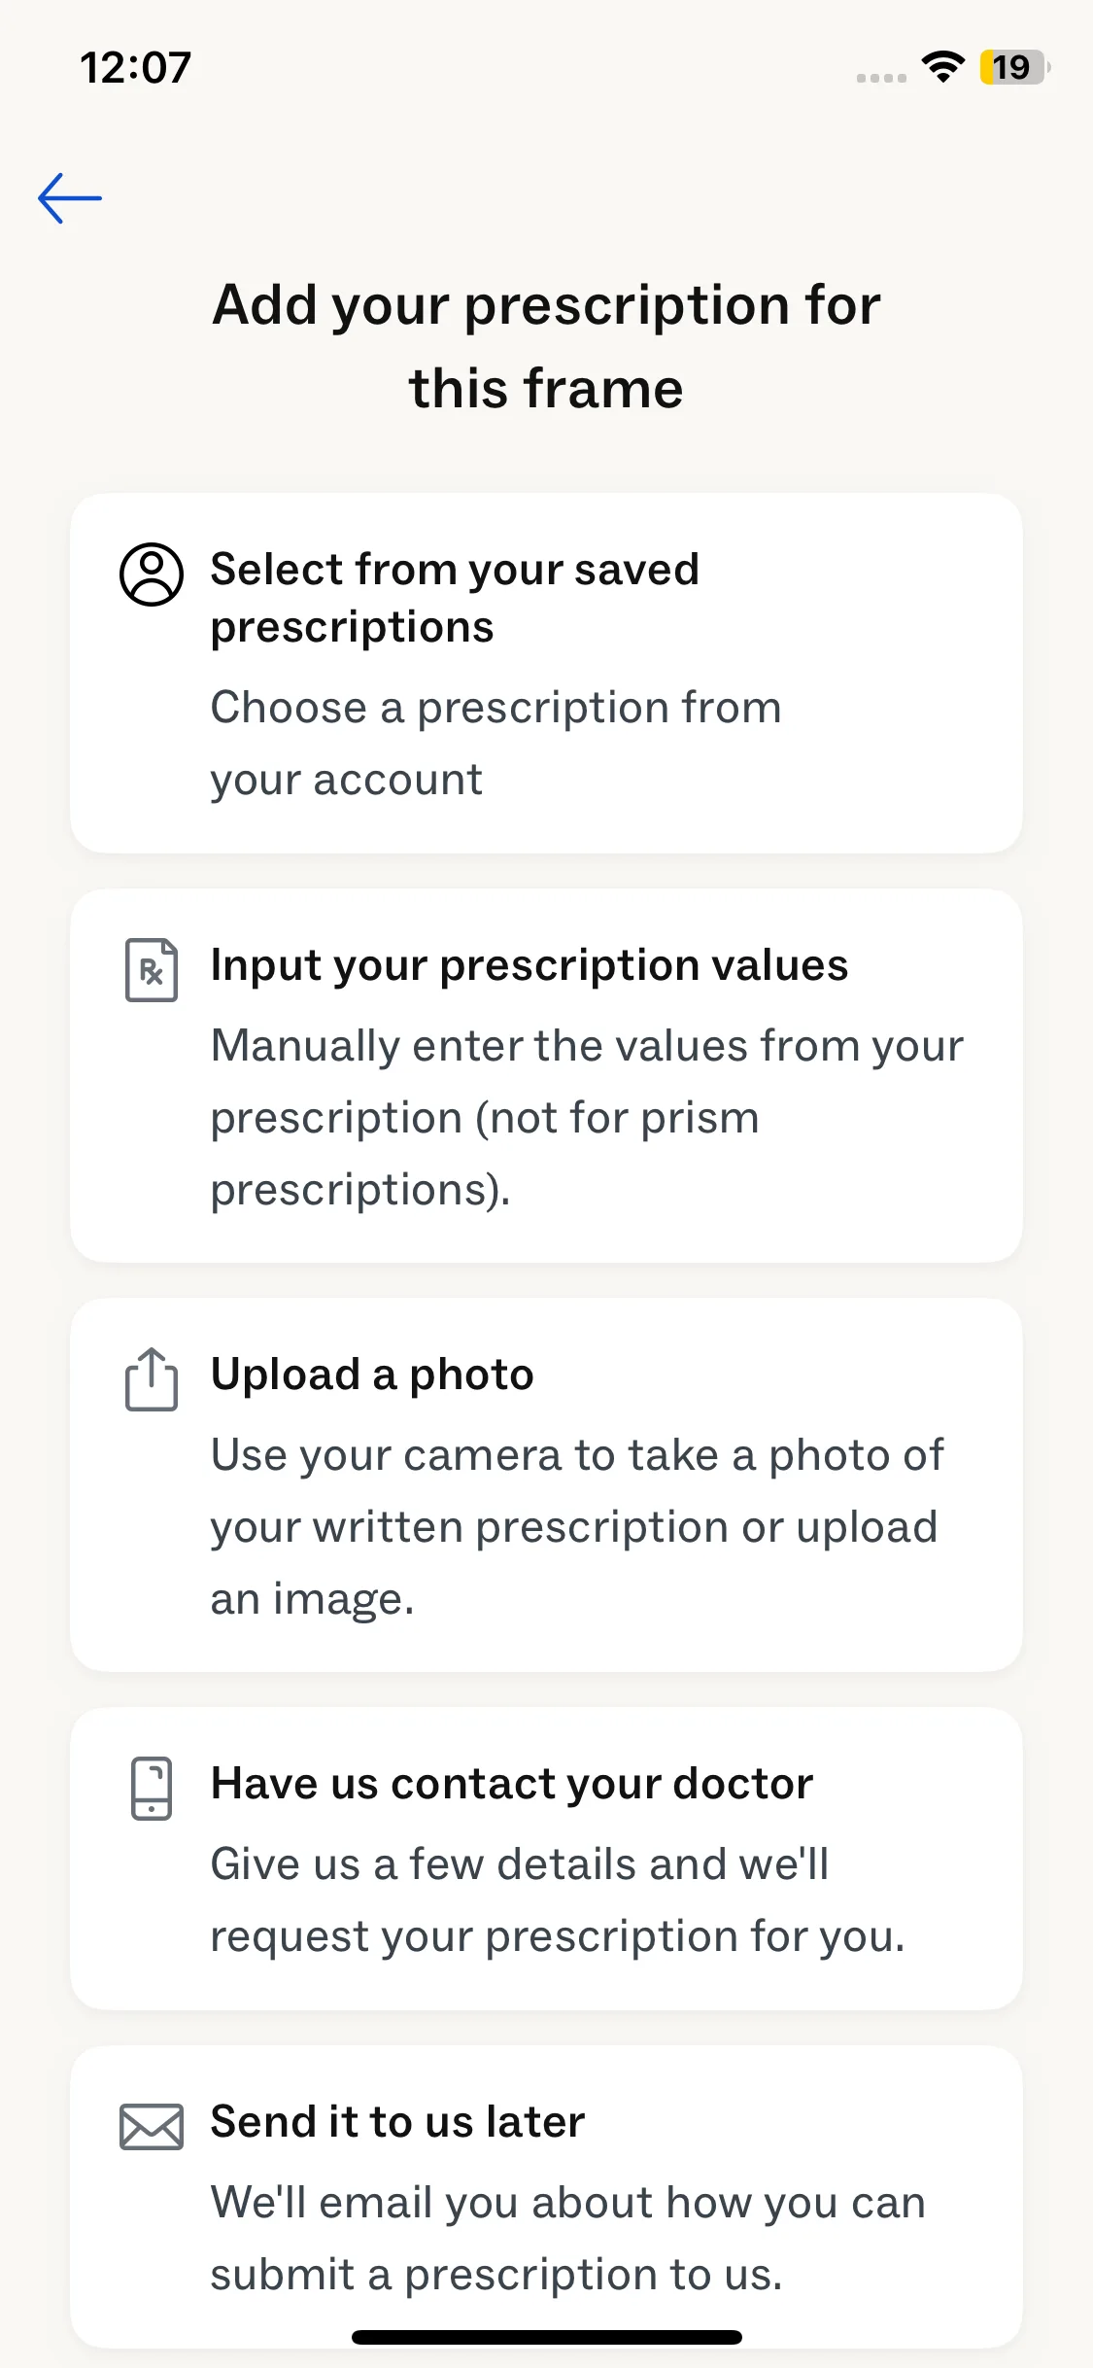Tap the phone contact icon

tap(152, 1788)
